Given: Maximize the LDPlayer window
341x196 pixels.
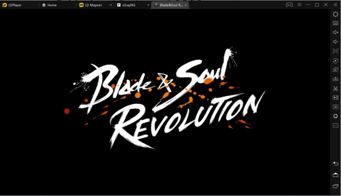Looking at the screenshot, I should (317, 5).
